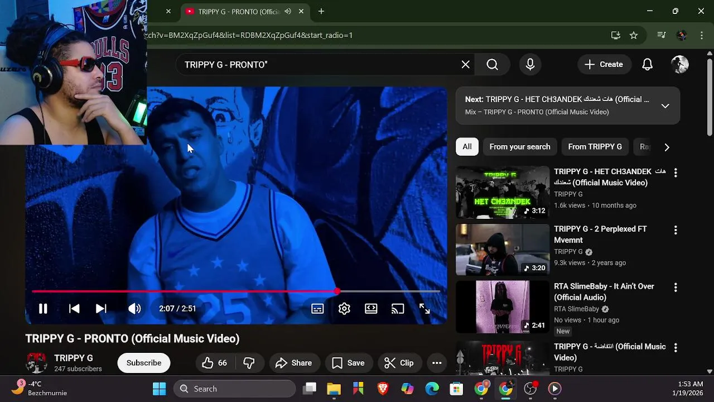The width and height of the screenshot is (714, 402).
Task: Open HET CH3ANDEK video thumbnail
Action: click(x=503, y=193)
